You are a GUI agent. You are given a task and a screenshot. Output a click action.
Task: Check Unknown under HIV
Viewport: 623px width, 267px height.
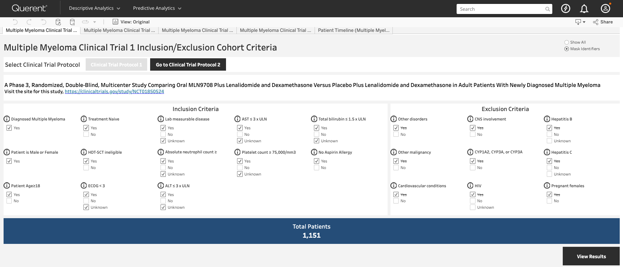473,207
